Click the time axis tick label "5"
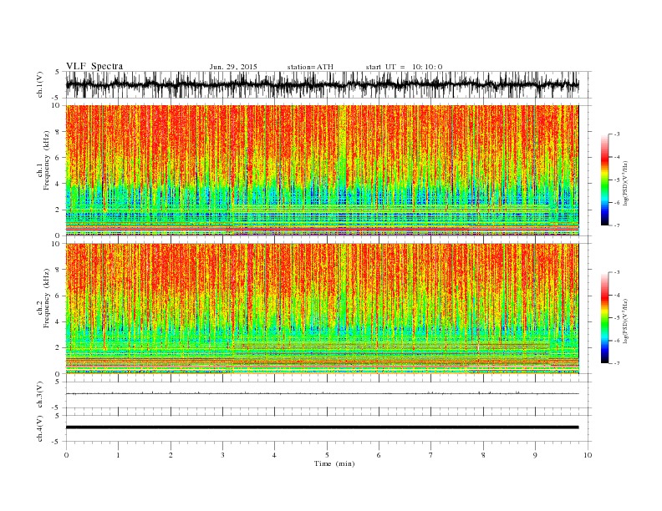Screen dimensions: 662x511 327,455
